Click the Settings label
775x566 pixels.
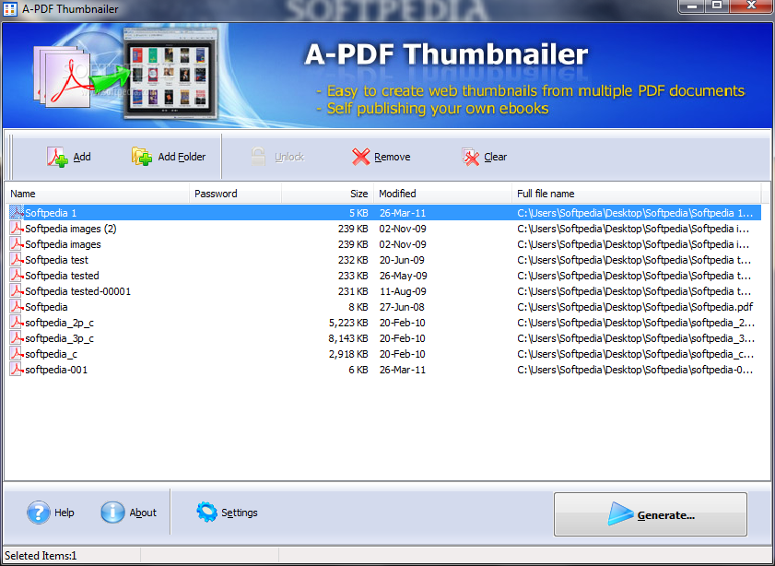(x=240, y=513)
